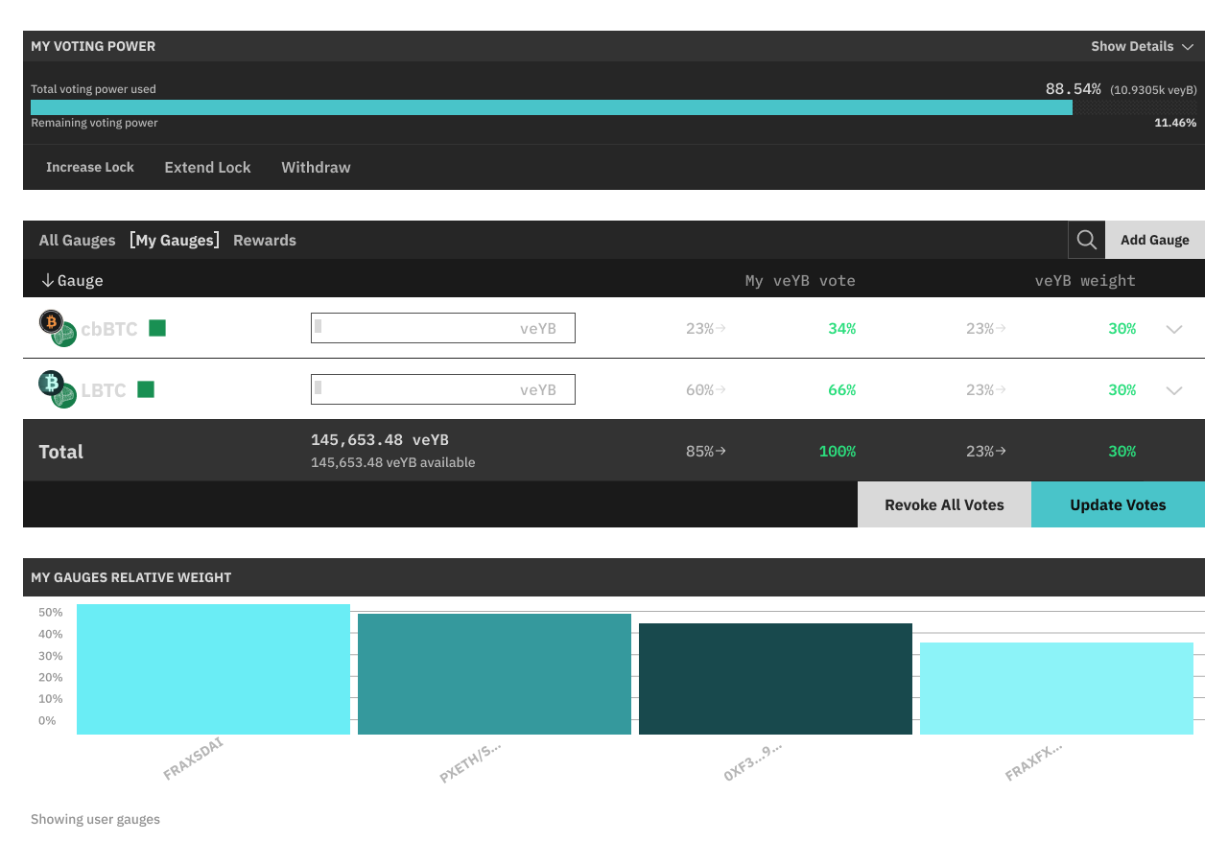The image size is (1228, 865).
Task: Click the FRAXSDAI bar in the chart
Action: (213, 669)
